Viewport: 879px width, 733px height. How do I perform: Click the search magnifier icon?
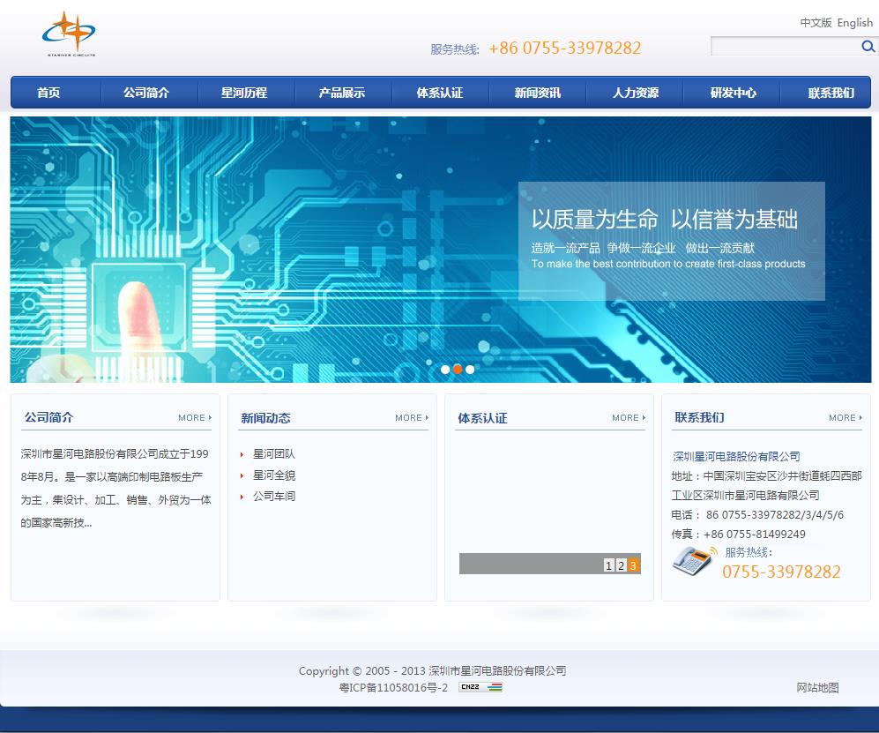tap(868, 47)
